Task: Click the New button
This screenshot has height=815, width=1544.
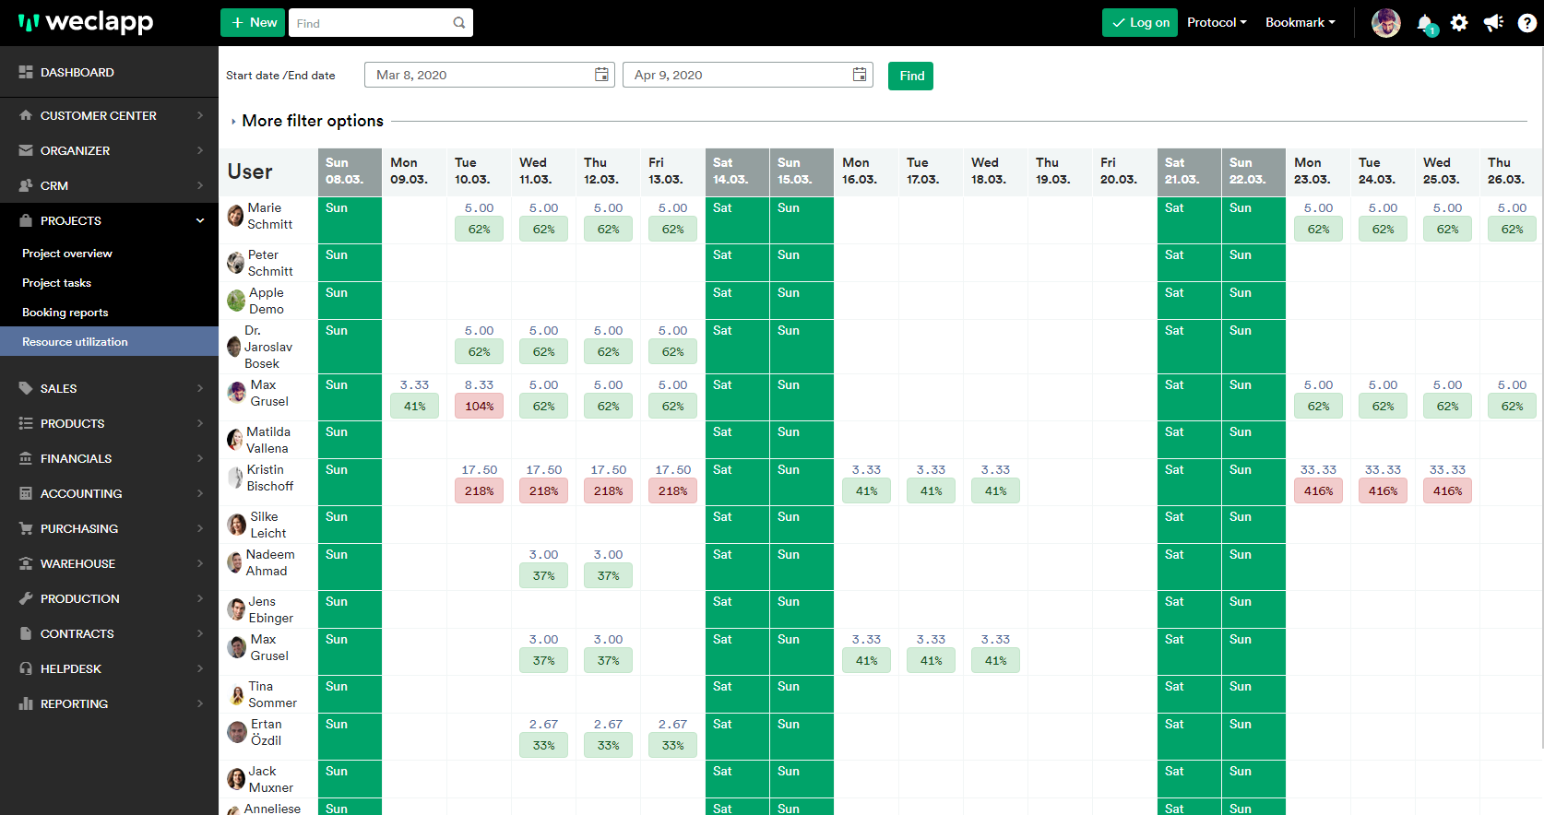Action: pyautogui.click(x=254, y=23)
